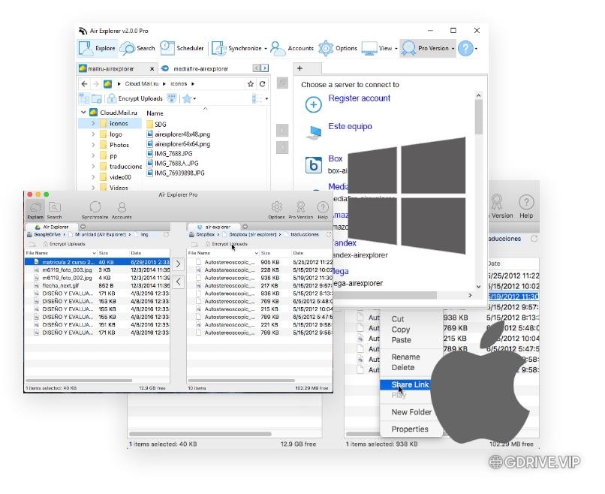Select the Air Explorer GoogleDrive tab in Mac window

coord(52,227)
